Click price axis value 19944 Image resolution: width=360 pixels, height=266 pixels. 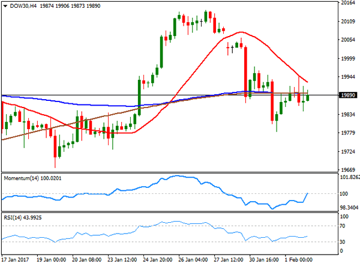348,77
